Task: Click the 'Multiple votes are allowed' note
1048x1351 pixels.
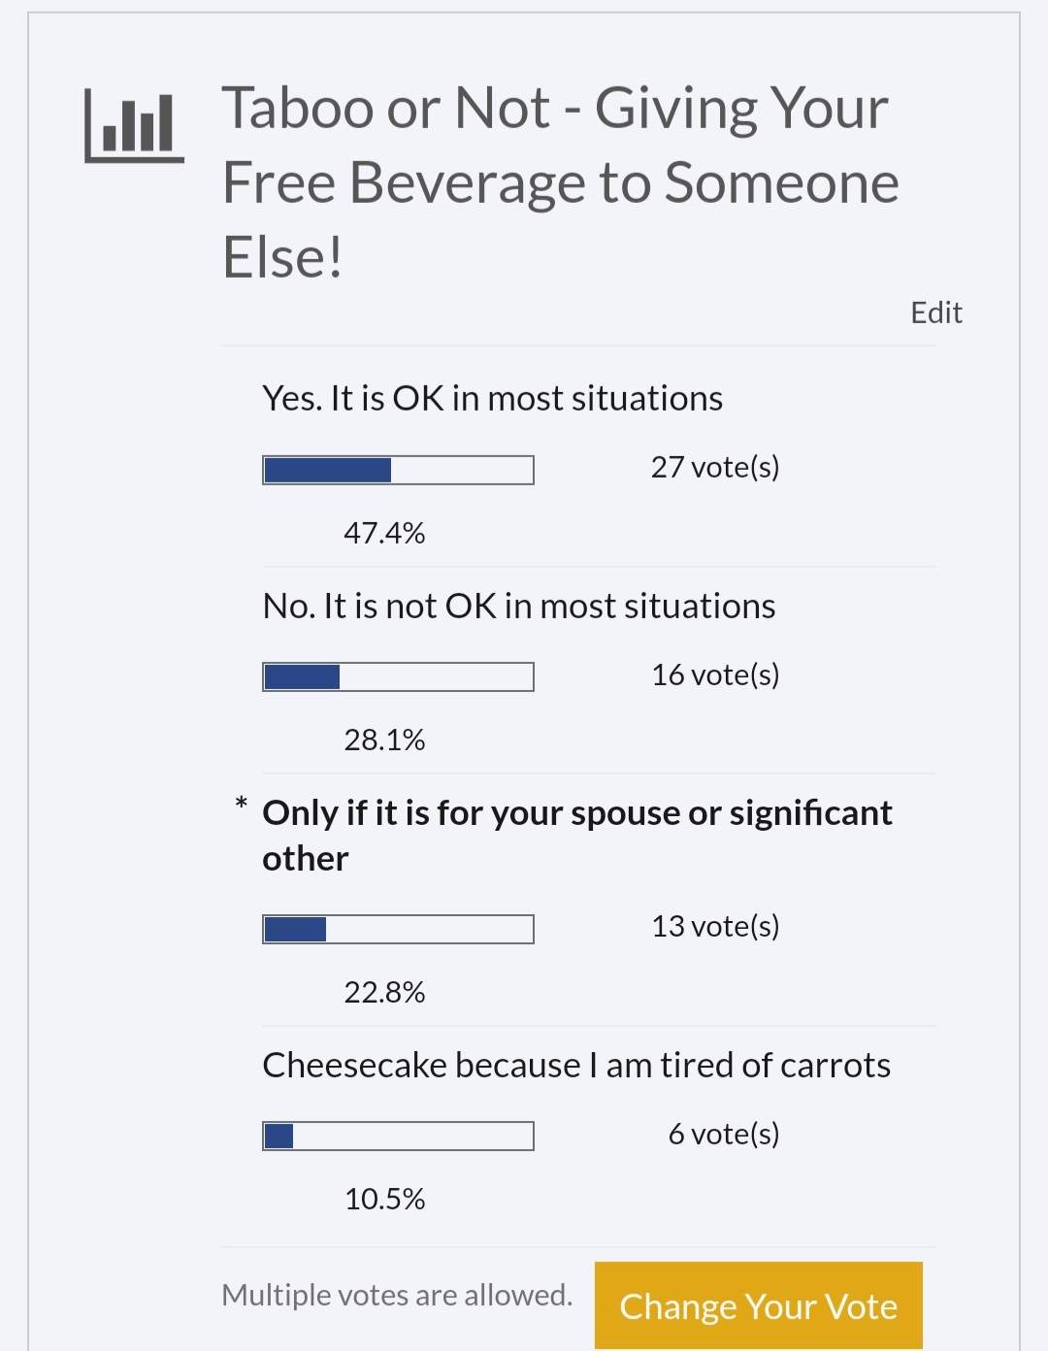Action: pyautogui.click(x=397, y=1295)
